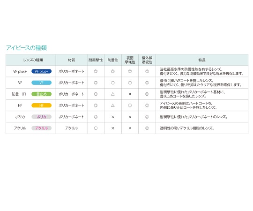Viewport: 253px width, 211px height.
Task: Click the light blue VF badge
Action: [x=42, y=83]
